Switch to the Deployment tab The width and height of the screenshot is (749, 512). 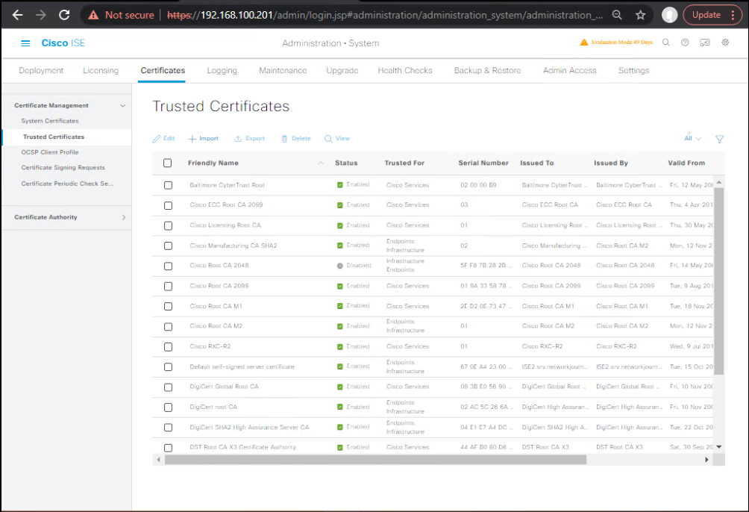41,70
